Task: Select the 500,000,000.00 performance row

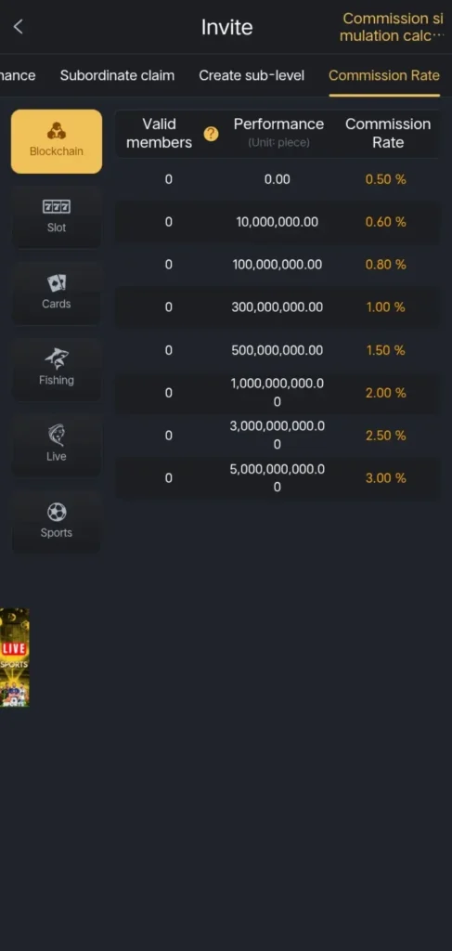Action: [x=278, y=350]
